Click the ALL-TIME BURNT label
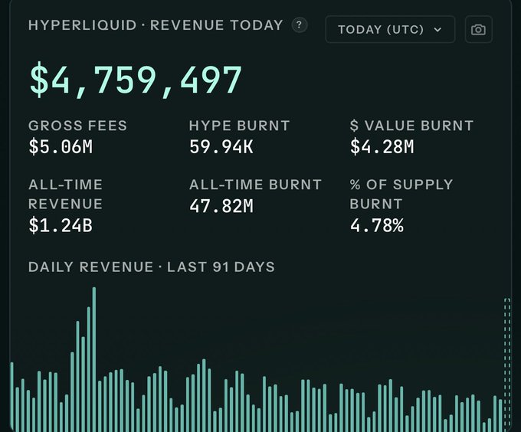Screen dimensions: 521x432 (255, 185)
